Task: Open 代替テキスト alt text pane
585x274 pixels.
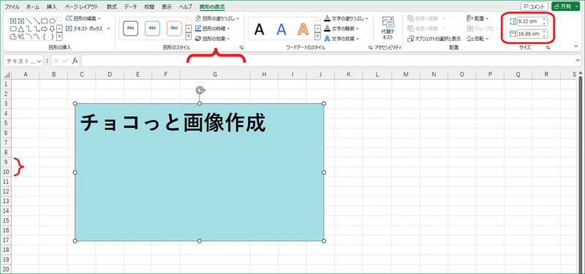Action: click(388, 28)
